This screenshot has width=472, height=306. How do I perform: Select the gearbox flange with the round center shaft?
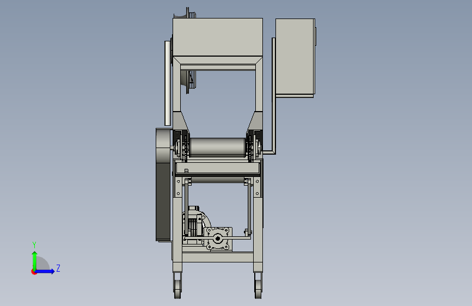tap(218, 238)
